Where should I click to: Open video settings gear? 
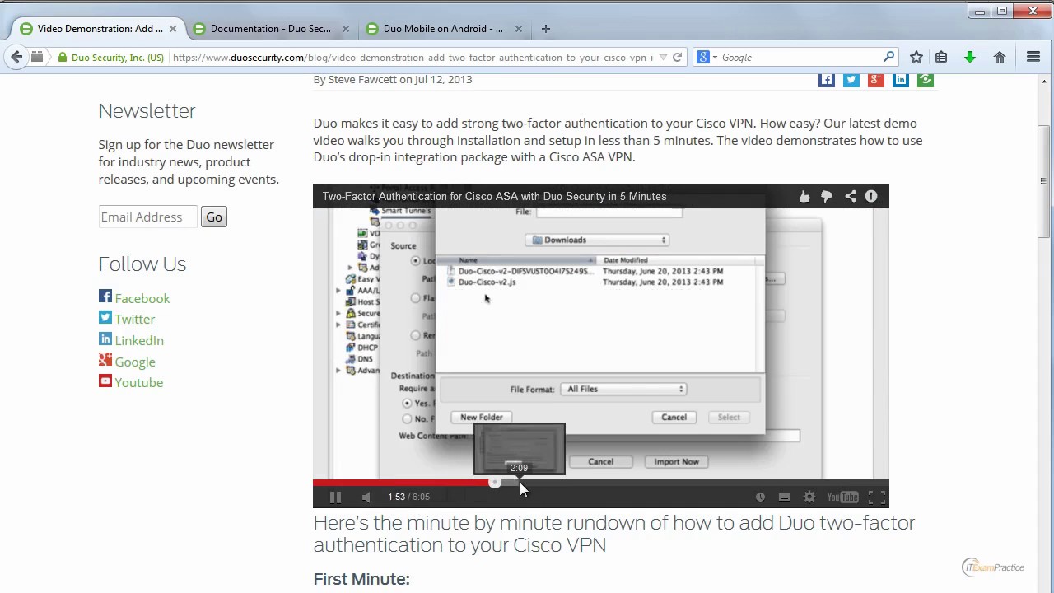point(809,497)
